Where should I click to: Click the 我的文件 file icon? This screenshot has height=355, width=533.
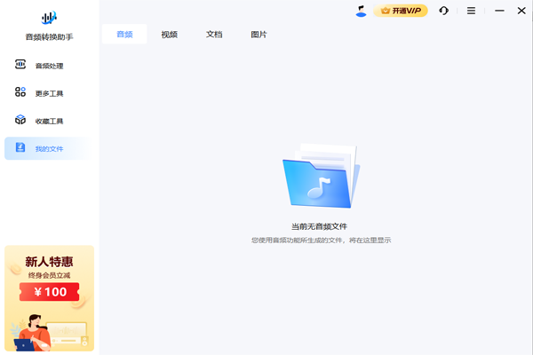[x=20, y=147]
